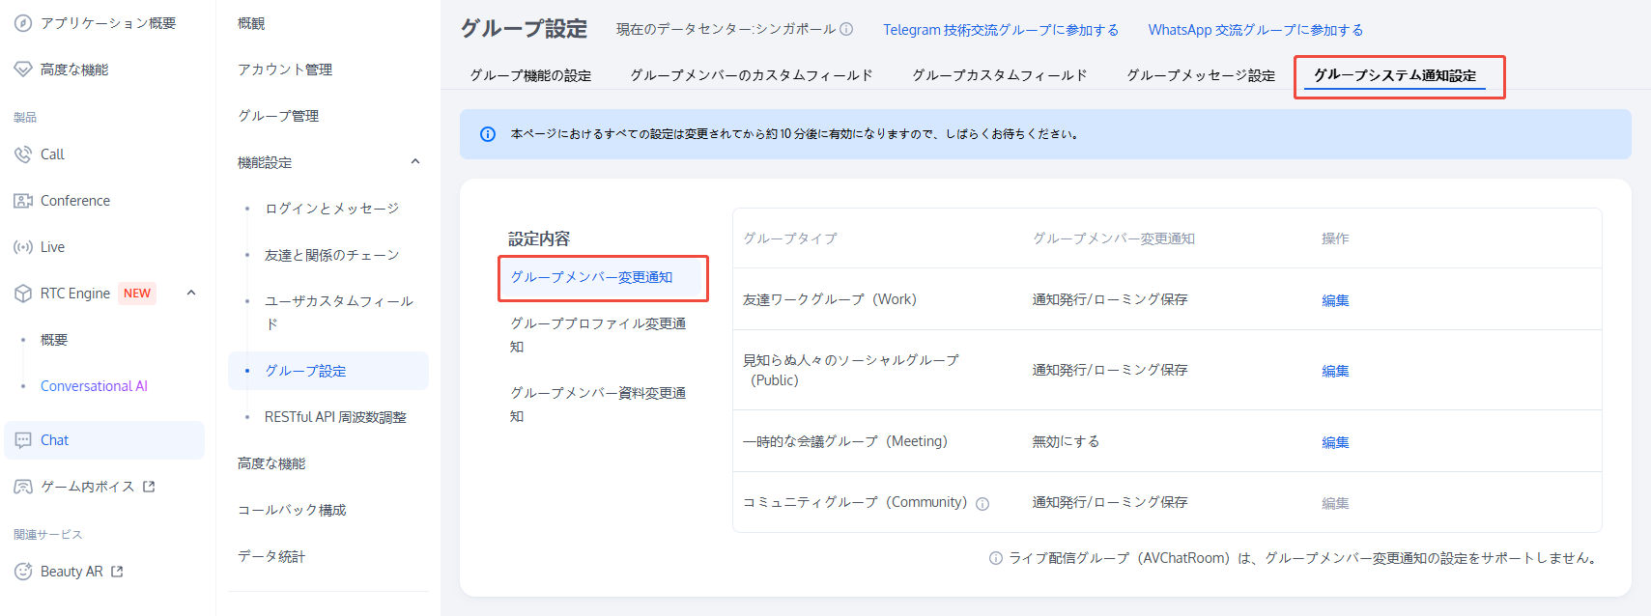The width and height of the screenshot is (1651, 616).
Task: Click the グループ設定 page title
Action: pos(524,29)
